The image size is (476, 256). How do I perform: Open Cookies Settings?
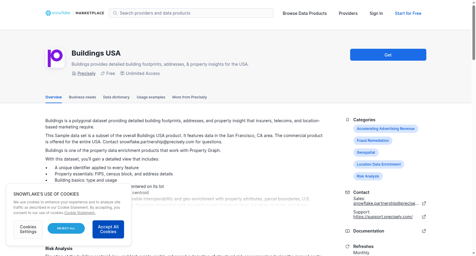[x=28, y=229]
